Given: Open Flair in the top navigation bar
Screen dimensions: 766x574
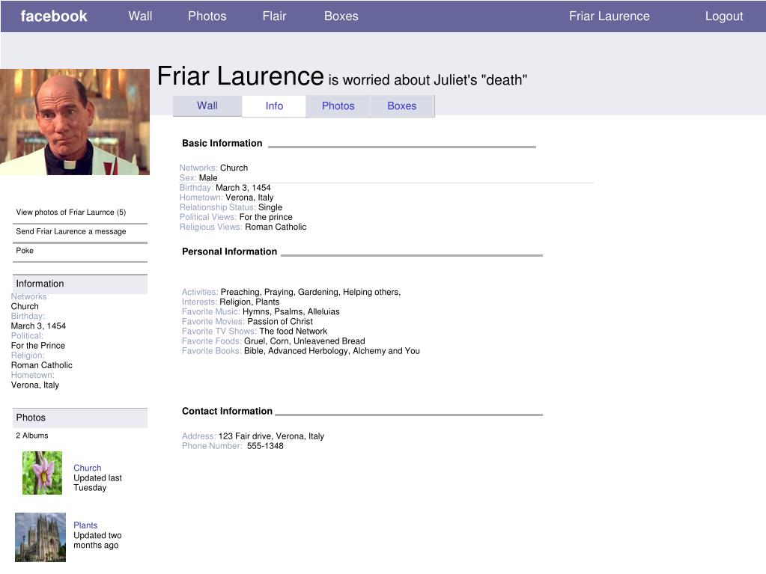Looking at the screenshot, I should 274,16.
